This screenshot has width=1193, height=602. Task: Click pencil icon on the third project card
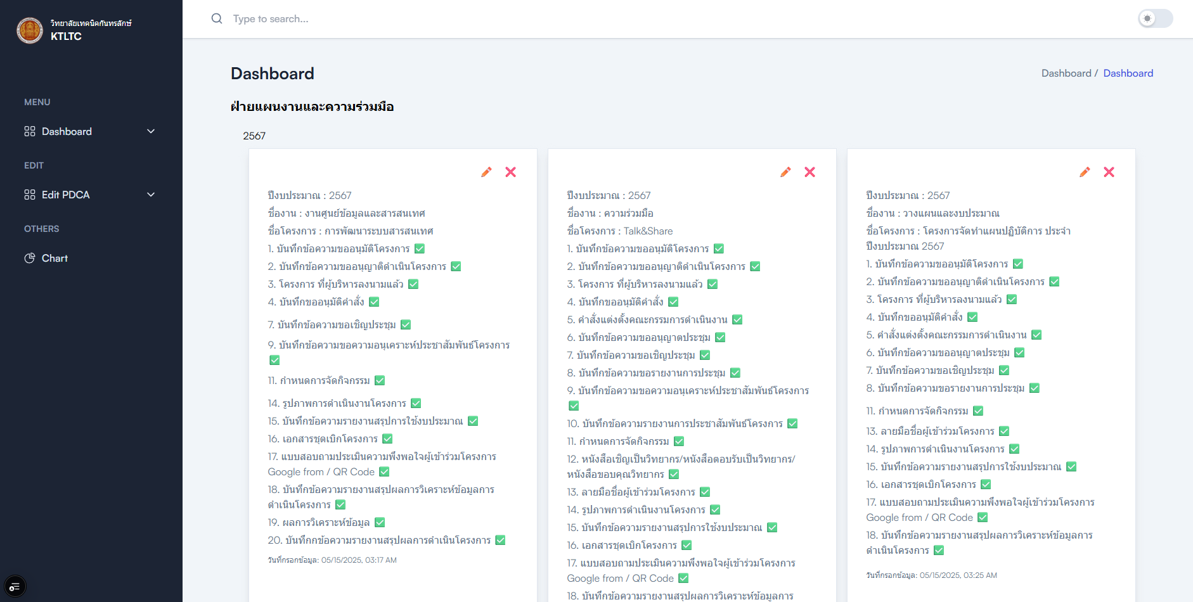tap(1085, 172)
